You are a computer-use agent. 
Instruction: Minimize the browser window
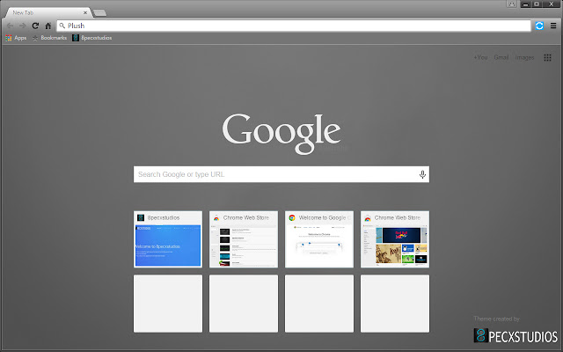[526, 4]
